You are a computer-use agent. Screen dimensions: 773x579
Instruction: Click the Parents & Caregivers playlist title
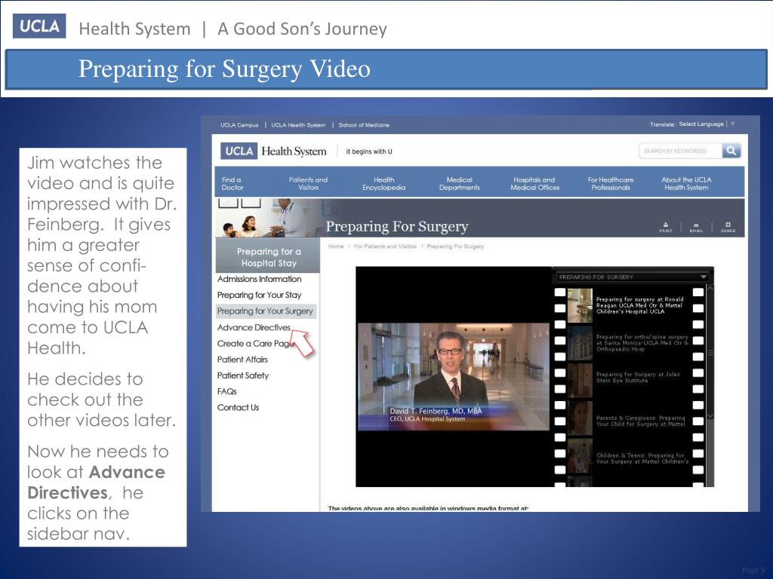tap(640, 421)
